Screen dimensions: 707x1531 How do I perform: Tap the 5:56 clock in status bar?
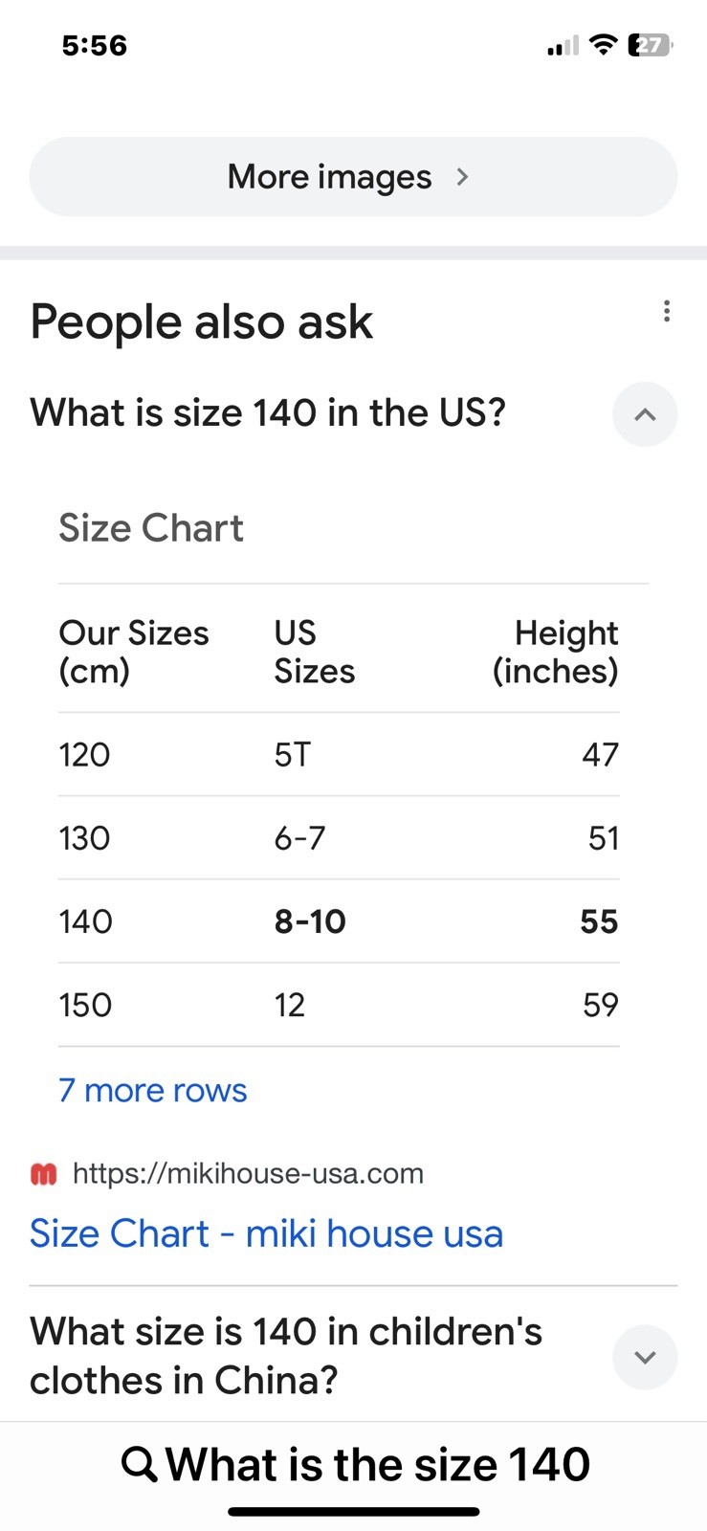coord(94,45)
